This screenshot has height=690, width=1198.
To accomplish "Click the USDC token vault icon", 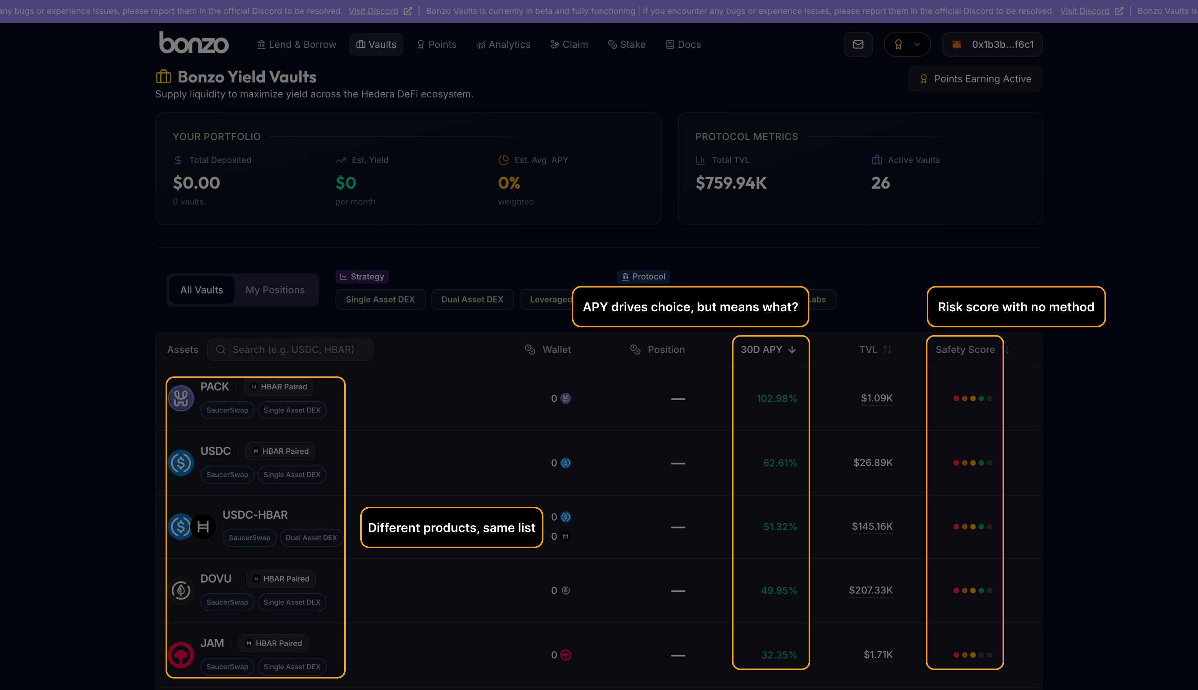I will click(x=181, y=463).
